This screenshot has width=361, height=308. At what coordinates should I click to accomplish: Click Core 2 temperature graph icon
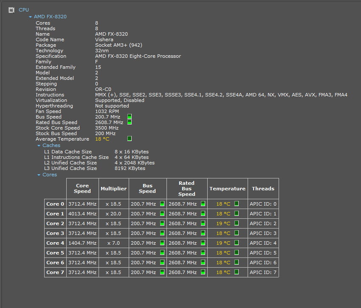[x=237, y=223]
